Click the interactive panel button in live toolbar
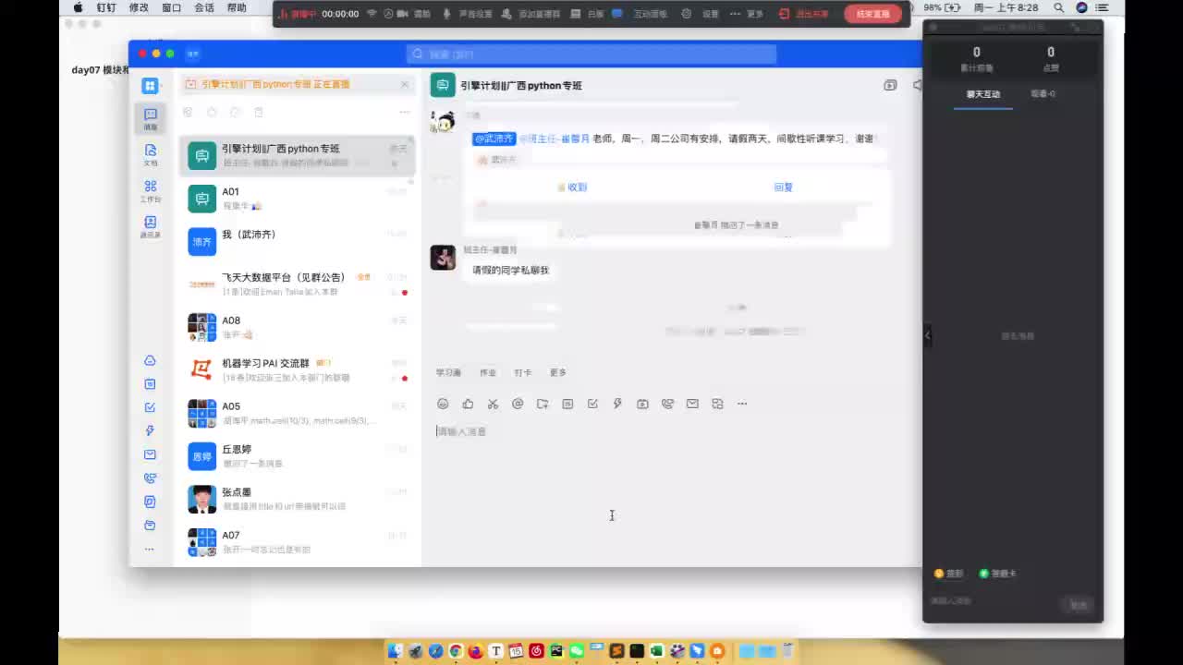 click(x=640, y=14)
